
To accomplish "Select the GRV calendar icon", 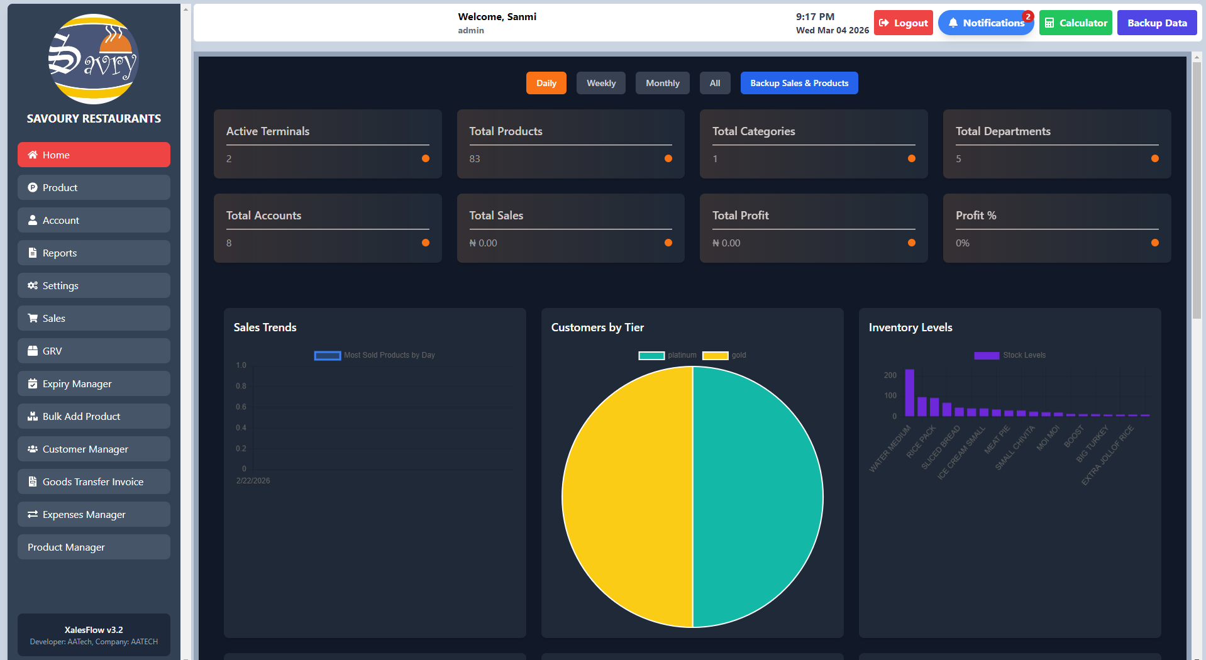I will point(33,351).
